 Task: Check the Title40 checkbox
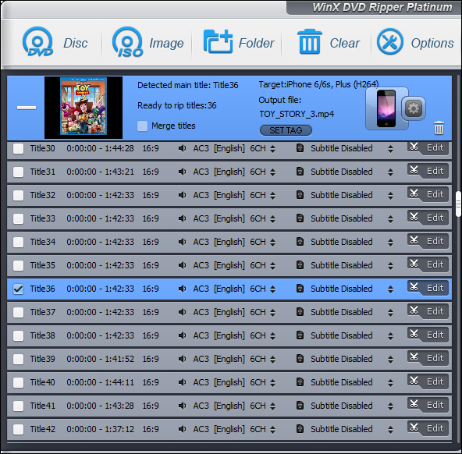point(19,383)
